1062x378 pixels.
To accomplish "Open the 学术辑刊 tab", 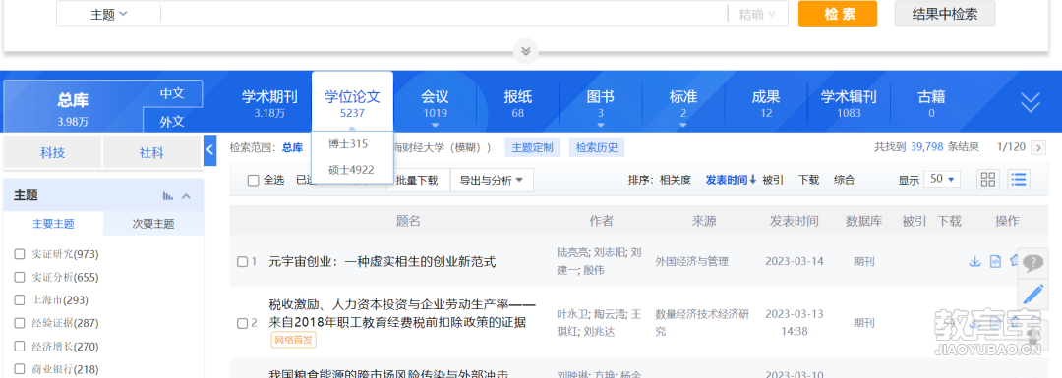I will (x=849, y=103).
